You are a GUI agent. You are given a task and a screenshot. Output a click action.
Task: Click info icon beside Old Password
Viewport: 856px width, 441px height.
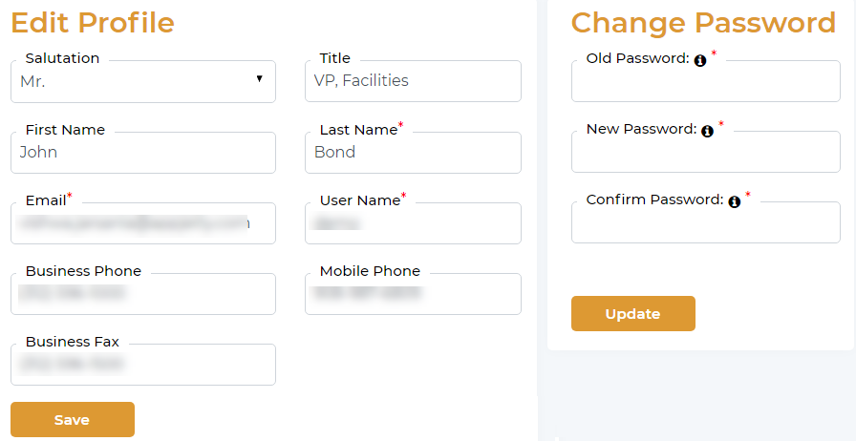pyautogui.click(x=700, y=60)
